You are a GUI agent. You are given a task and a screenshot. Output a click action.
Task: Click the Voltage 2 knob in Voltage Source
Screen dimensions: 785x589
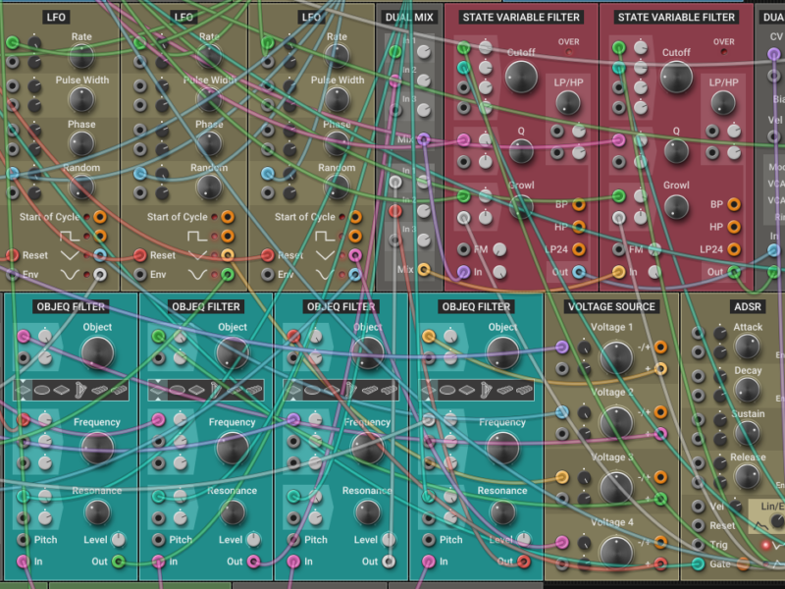pos(616,422)
